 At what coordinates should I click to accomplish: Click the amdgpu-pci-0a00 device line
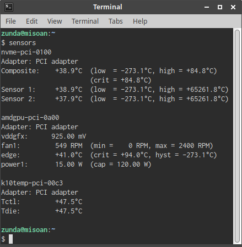(30, 118)
